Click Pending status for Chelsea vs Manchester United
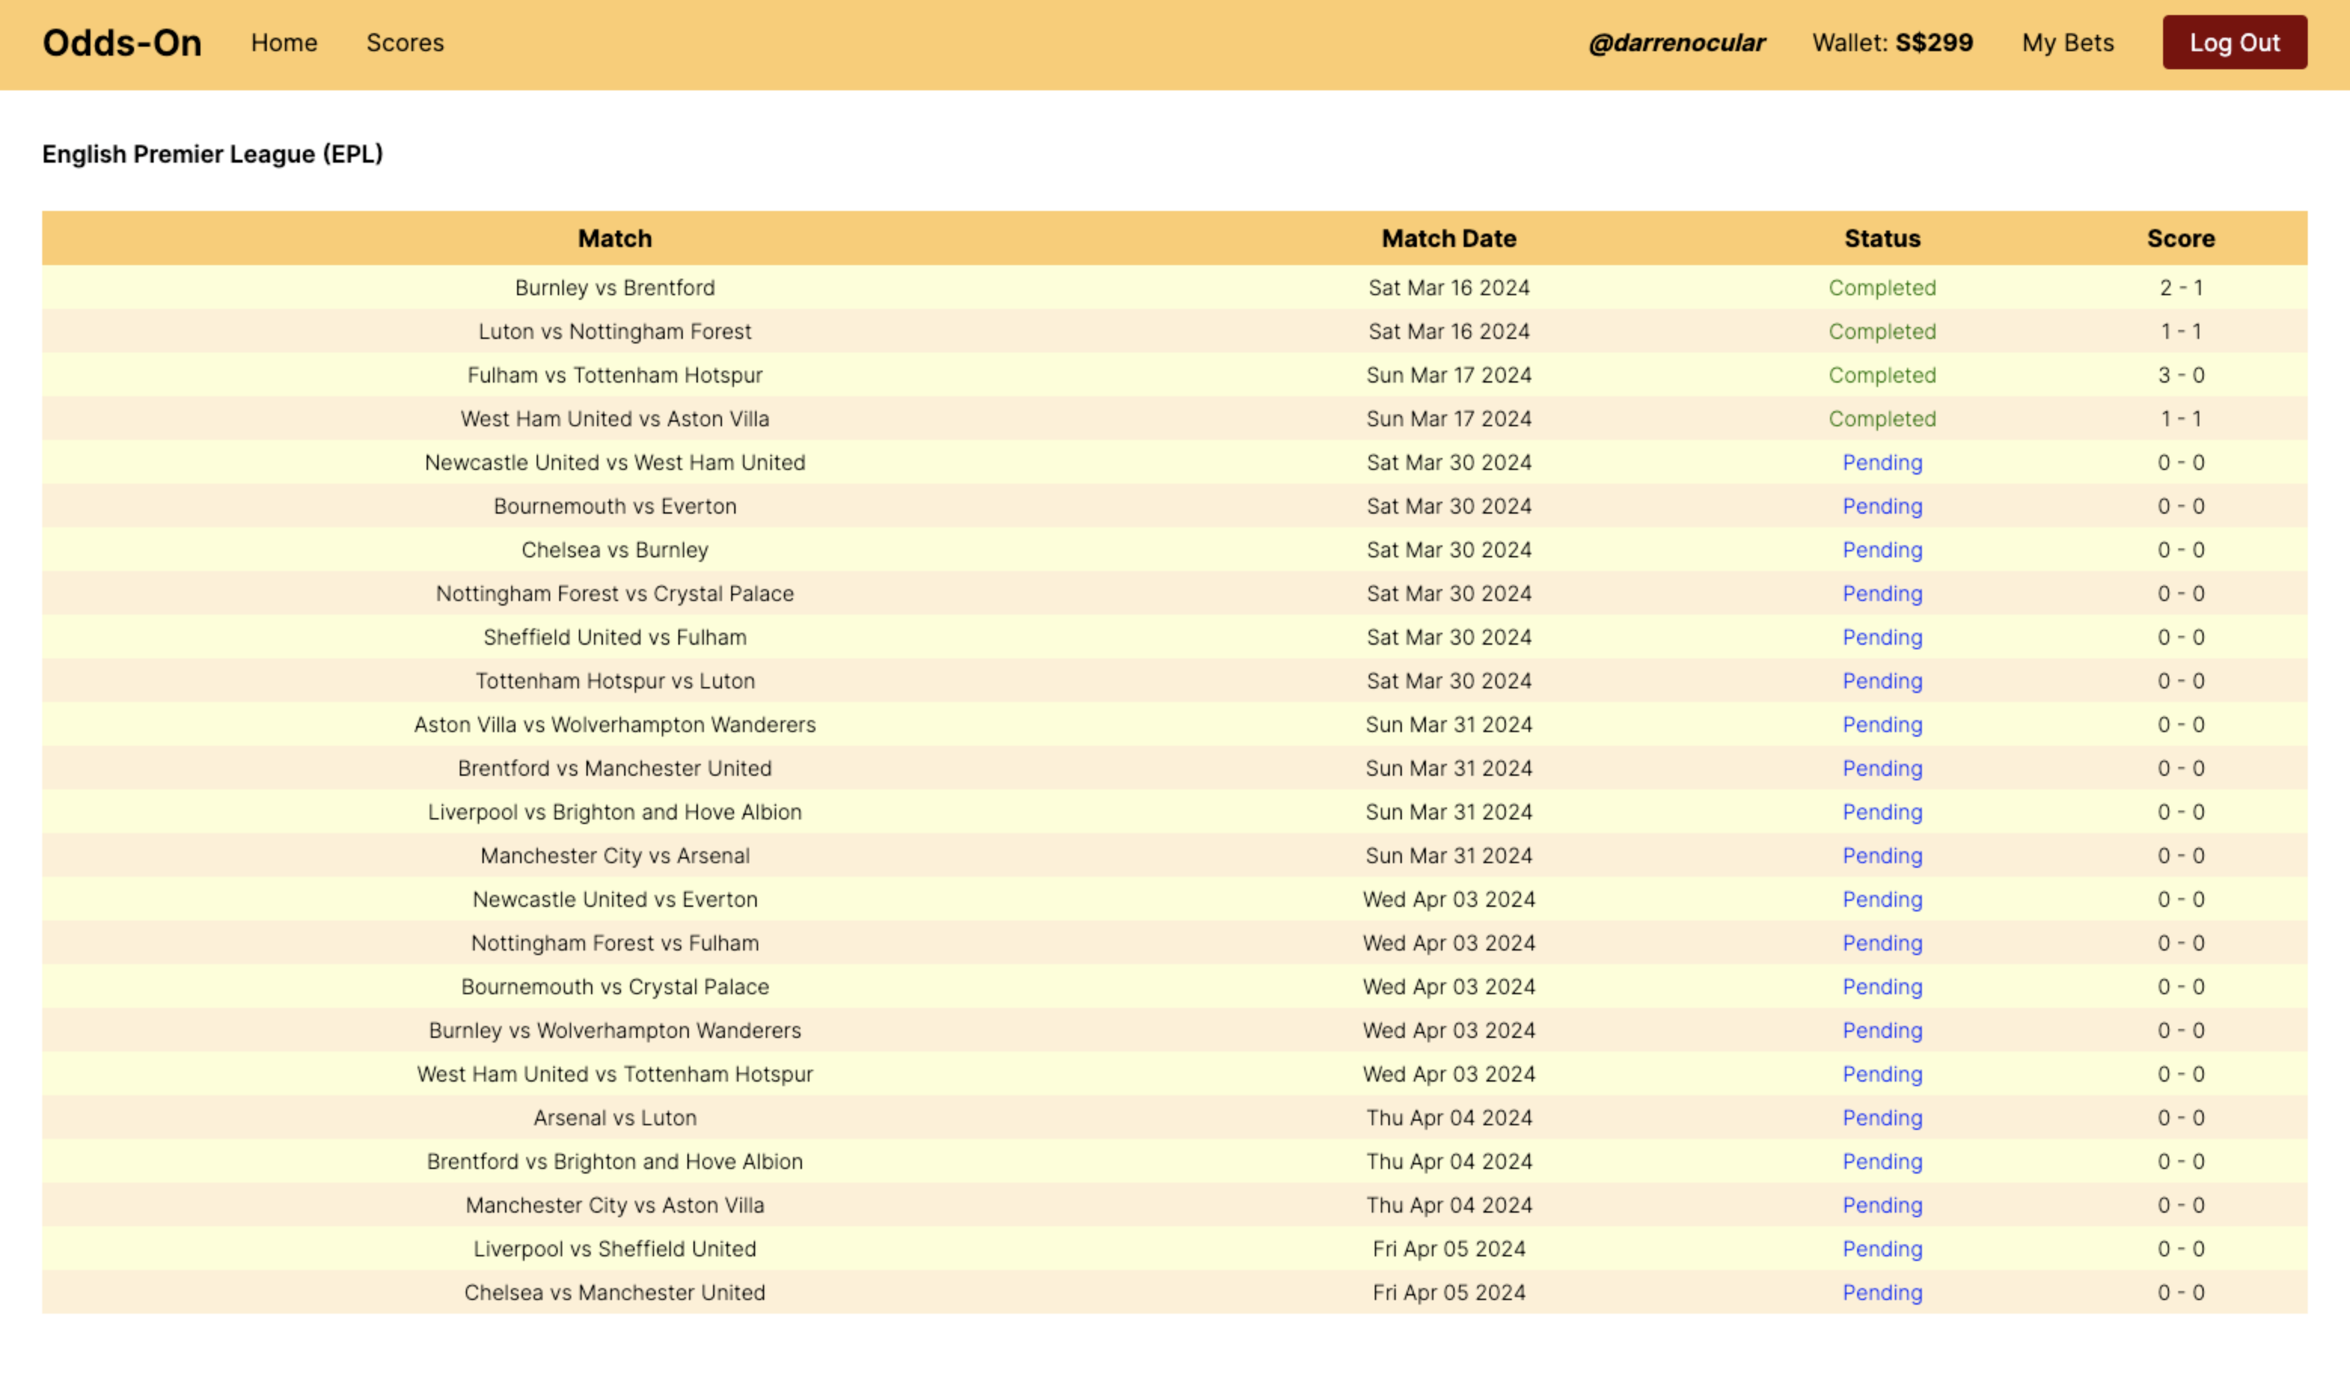Screen dimensions: 2350x1392 click(x=1882, y=1293)
